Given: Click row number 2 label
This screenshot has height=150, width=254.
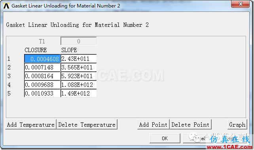Looking at the screenshot, I should click(9, 67).
